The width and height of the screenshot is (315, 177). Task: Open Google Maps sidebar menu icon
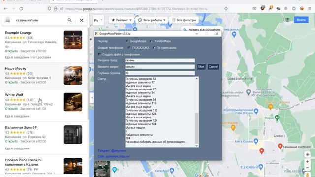(8, 20)
